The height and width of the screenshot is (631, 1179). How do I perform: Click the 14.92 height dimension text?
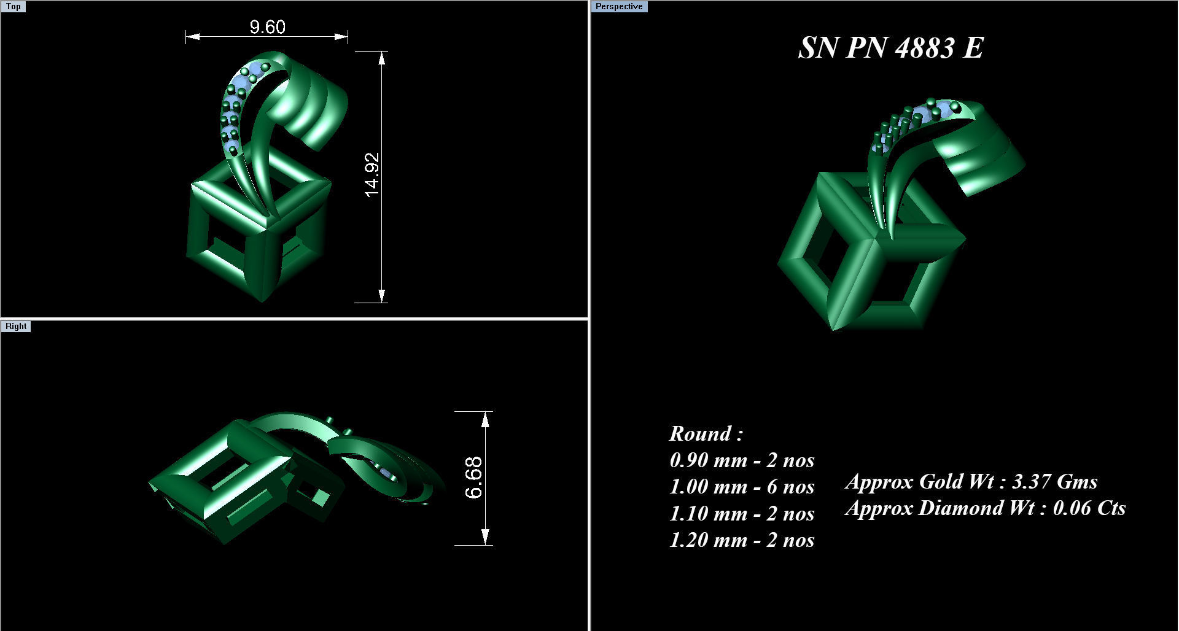tap(372, 175)
